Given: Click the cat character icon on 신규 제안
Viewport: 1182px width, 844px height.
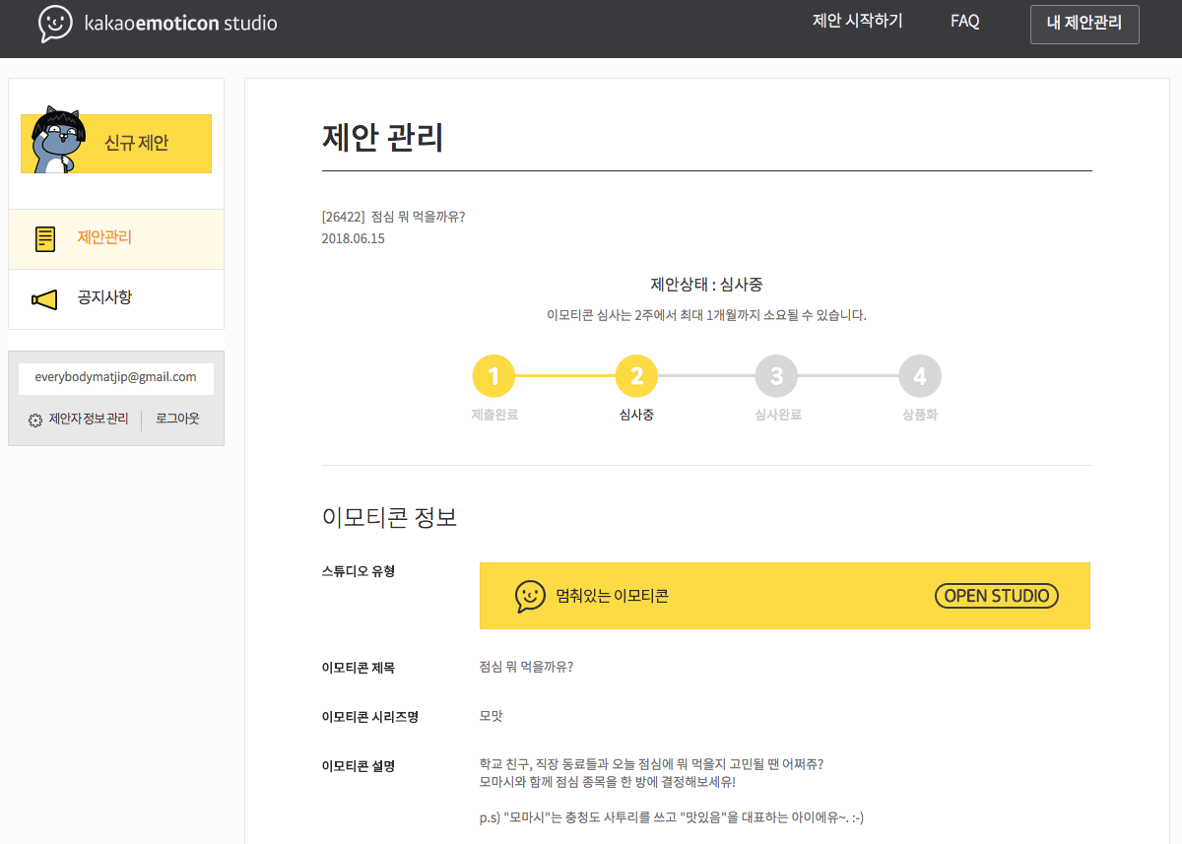Looking at the screenshot, I should coord(57,140).
